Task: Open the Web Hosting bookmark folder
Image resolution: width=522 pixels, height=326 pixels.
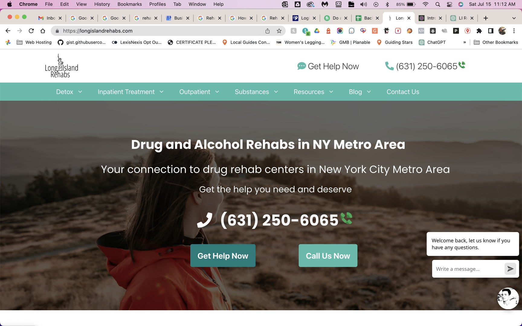Action: click(x=34, y=42)
